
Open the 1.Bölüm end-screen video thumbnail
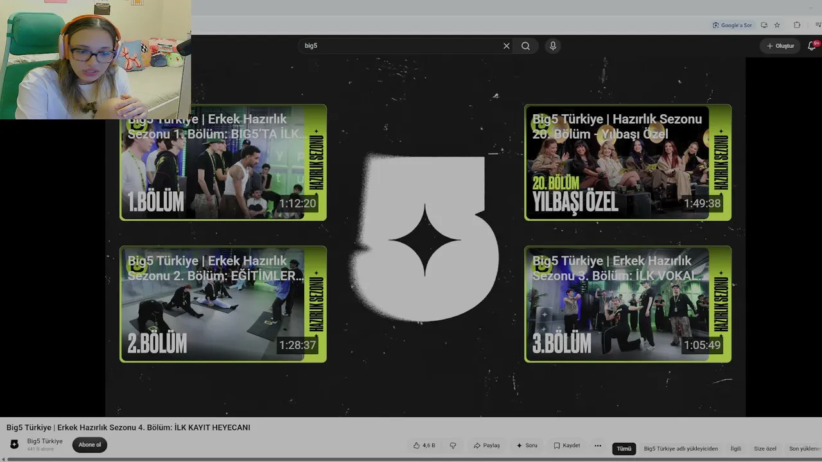pos(223,162)
